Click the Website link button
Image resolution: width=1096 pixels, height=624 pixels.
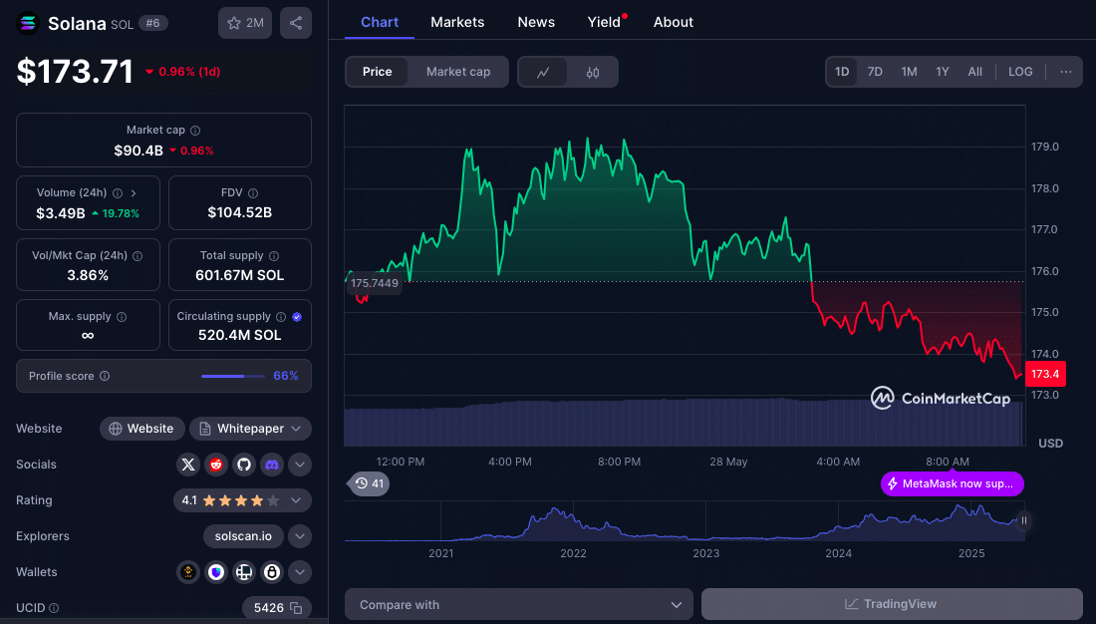click(x=141, y=429)
